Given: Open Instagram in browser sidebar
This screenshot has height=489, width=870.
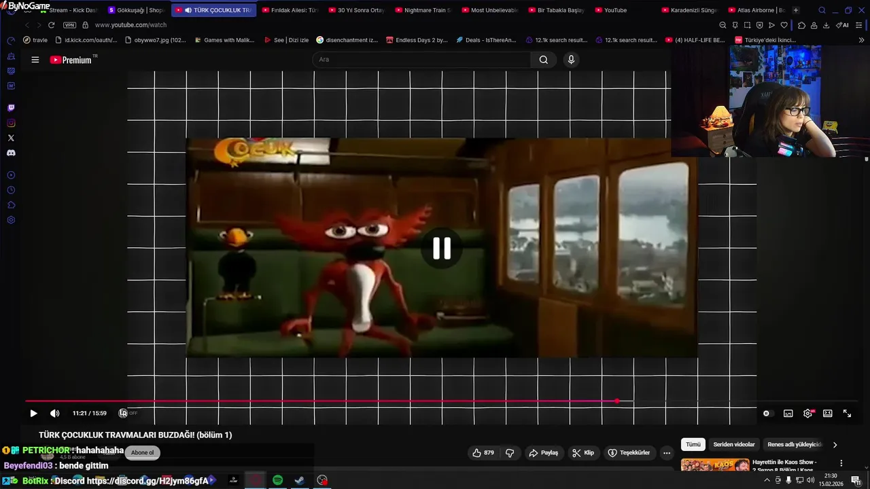Looking at the screenshot, I should coord(11,123).
